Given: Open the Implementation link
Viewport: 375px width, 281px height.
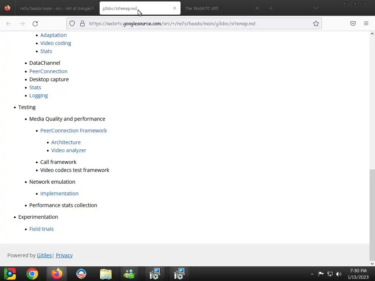Looking at the screenshot, I should (59, 194).
